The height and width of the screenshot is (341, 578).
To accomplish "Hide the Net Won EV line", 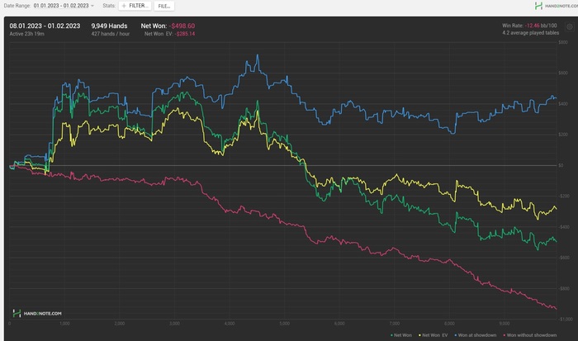I will point(433,335).
